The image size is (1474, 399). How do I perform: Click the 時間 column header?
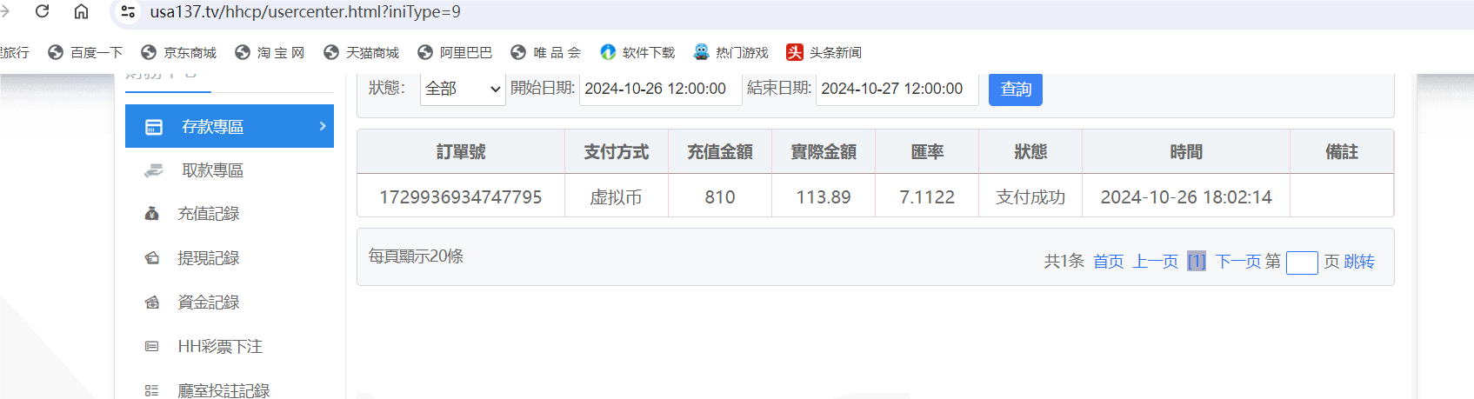pyautogui.click(x=1186, y=152)
